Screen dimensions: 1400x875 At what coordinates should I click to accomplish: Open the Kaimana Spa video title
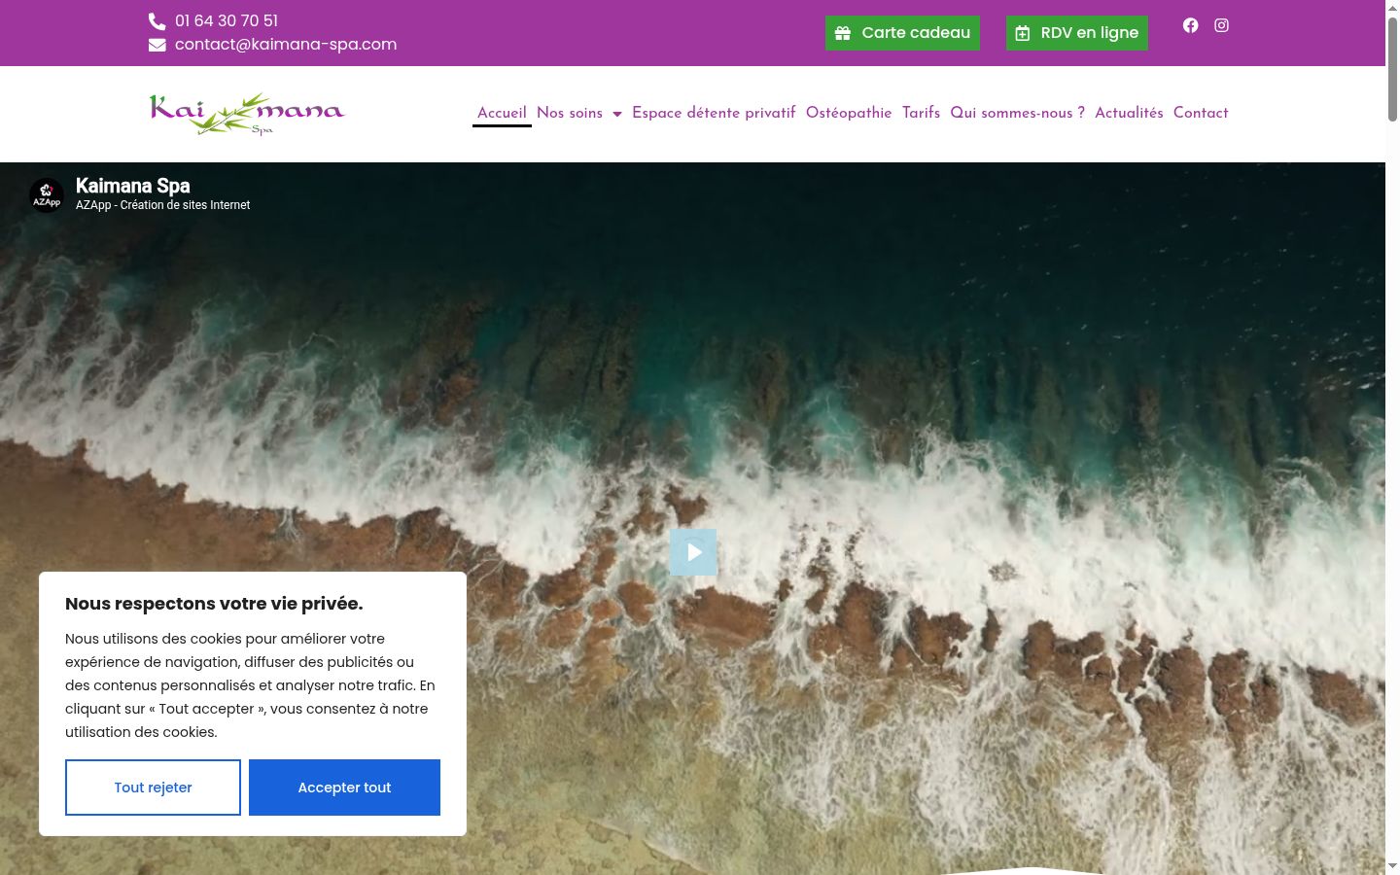coord(133,186)
